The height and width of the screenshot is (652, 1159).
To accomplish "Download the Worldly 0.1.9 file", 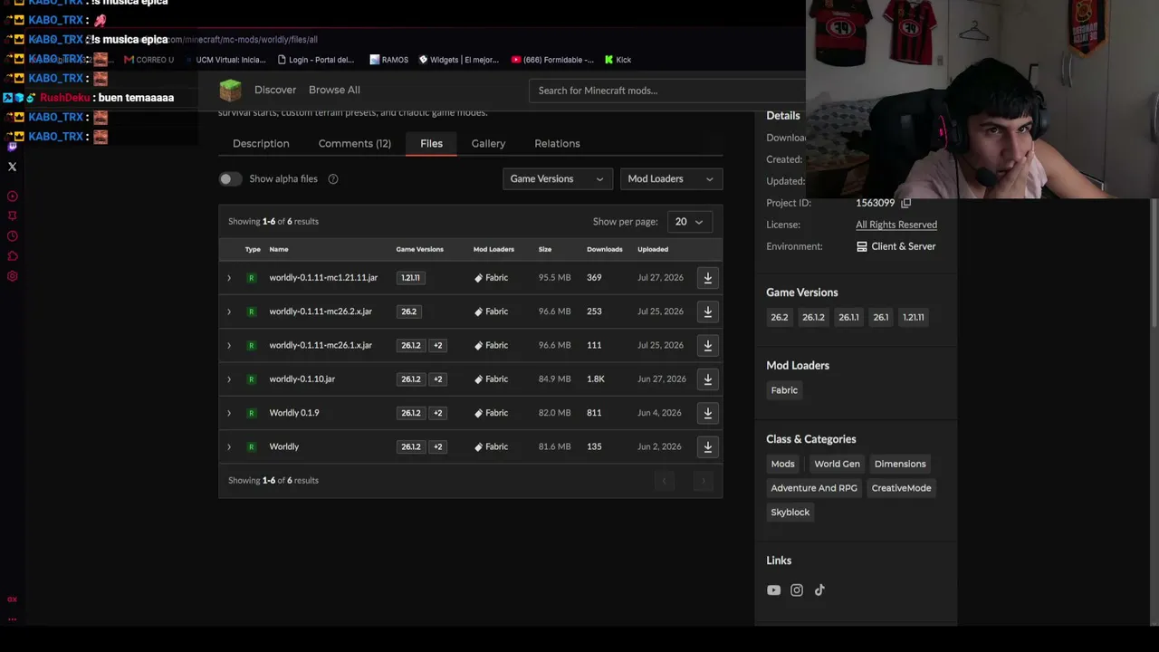I will [x=708, y=413].
